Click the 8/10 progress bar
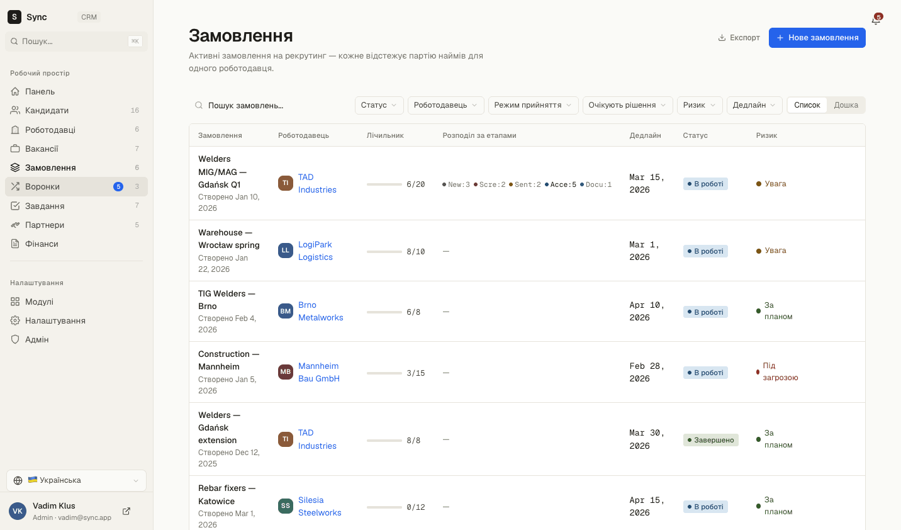Image resolution: width=901 pixels, height=530 pixels. (384, 252)
